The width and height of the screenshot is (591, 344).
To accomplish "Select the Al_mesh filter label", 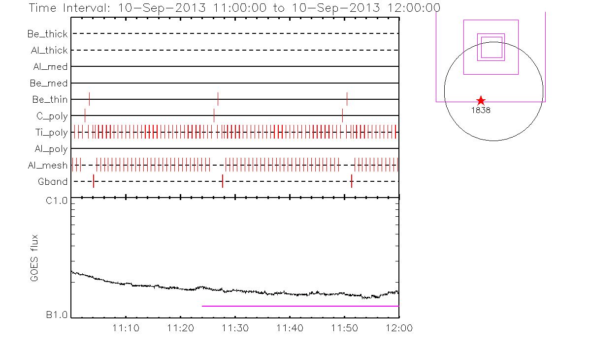I will [48, 165].
